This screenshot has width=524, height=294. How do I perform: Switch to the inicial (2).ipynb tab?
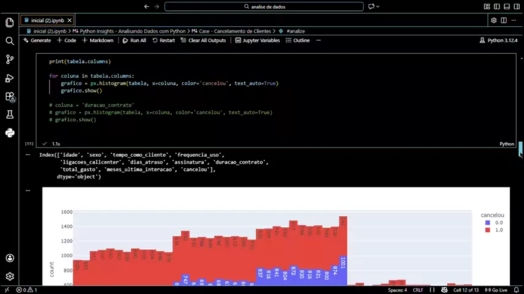[x=48, y=20]
